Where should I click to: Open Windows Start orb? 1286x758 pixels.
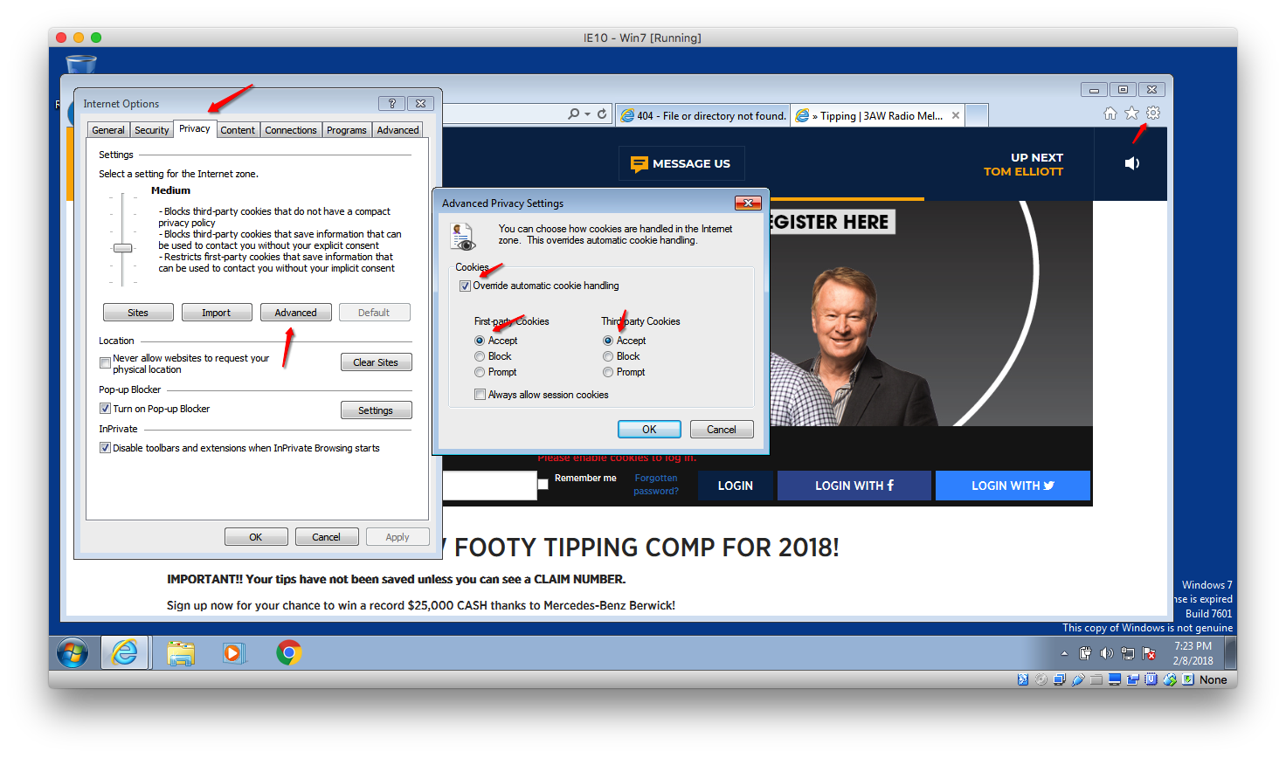pos(73,652)
